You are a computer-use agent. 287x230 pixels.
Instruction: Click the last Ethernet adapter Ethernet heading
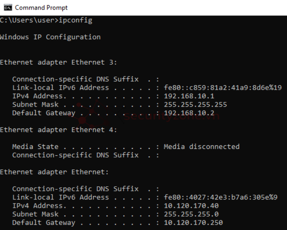[54, 172]
